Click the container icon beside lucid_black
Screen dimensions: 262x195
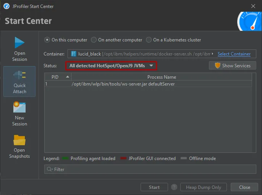tap(73, 54)
